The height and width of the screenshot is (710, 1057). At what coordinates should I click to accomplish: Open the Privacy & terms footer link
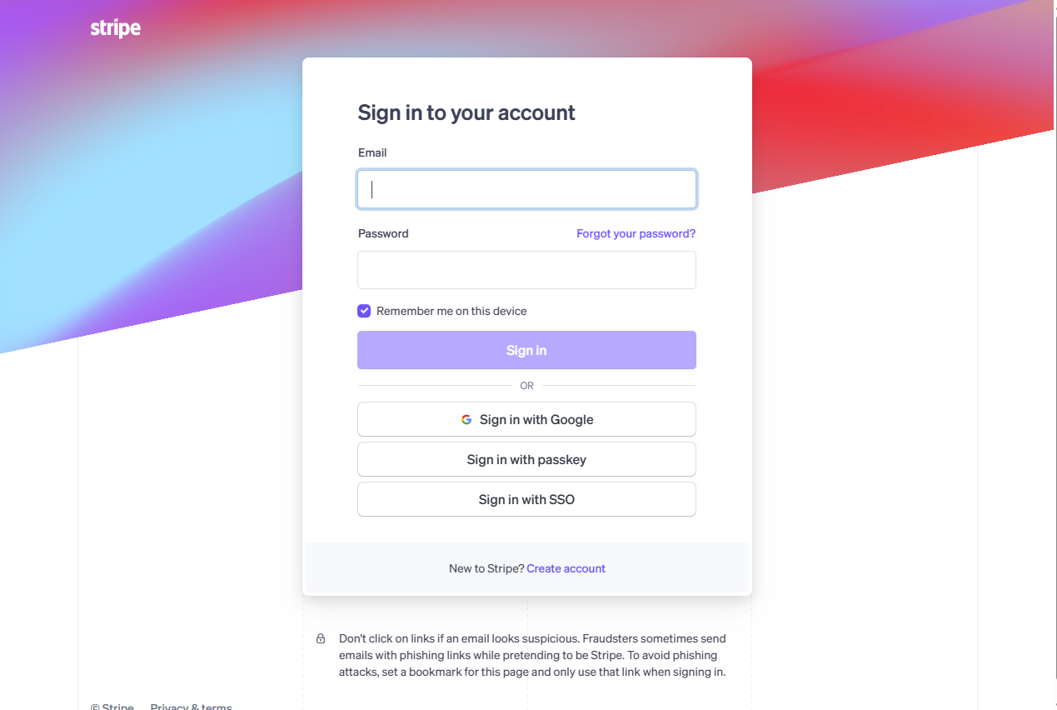(191, 707)
